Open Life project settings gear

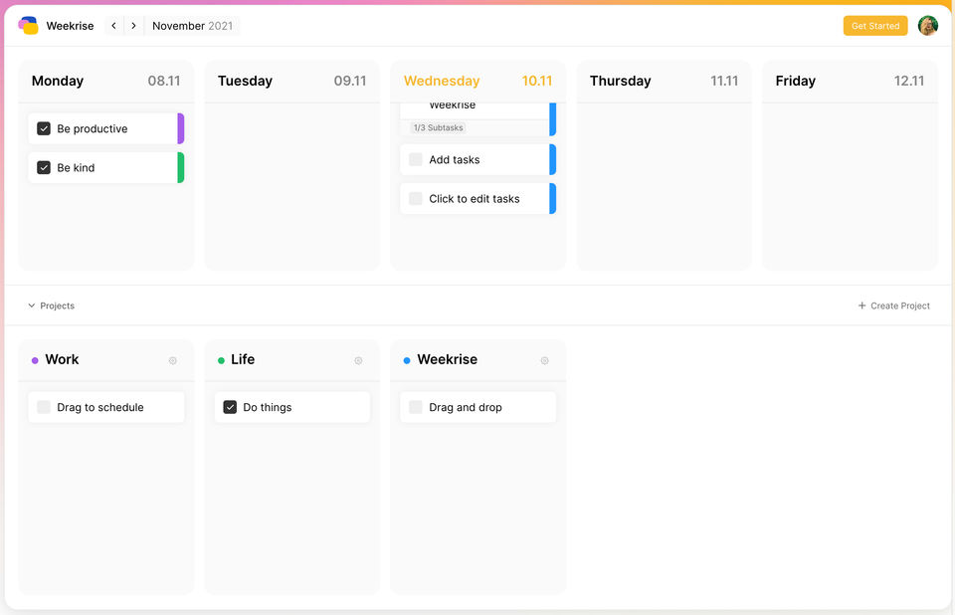click(x=358, y=361)
